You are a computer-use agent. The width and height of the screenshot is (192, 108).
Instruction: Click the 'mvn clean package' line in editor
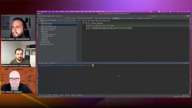click(95, 23)
